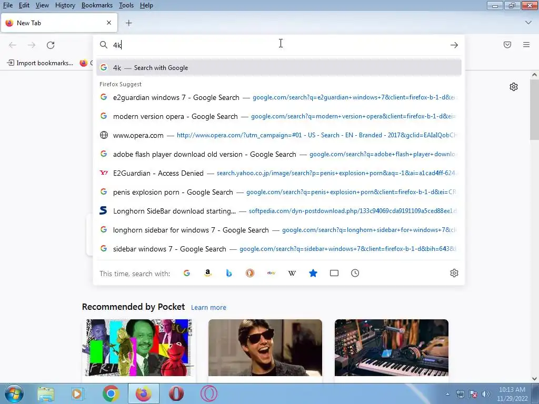539x404 pixels.
Task: Search this time with Amazon icon
Action: coord(207,273)
